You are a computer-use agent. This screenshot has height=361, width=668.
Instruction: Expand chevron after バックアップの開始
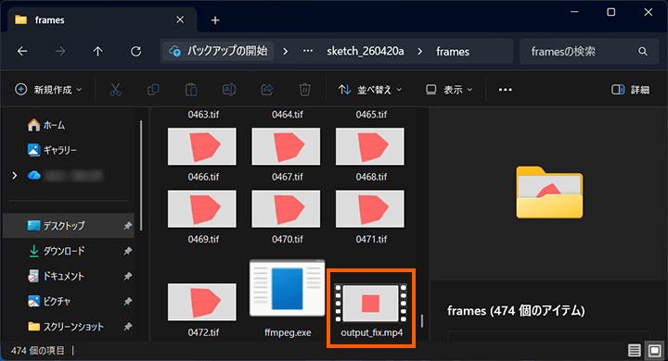286,52
